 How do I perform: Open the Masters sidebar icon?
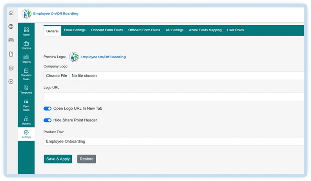point(26,120)
